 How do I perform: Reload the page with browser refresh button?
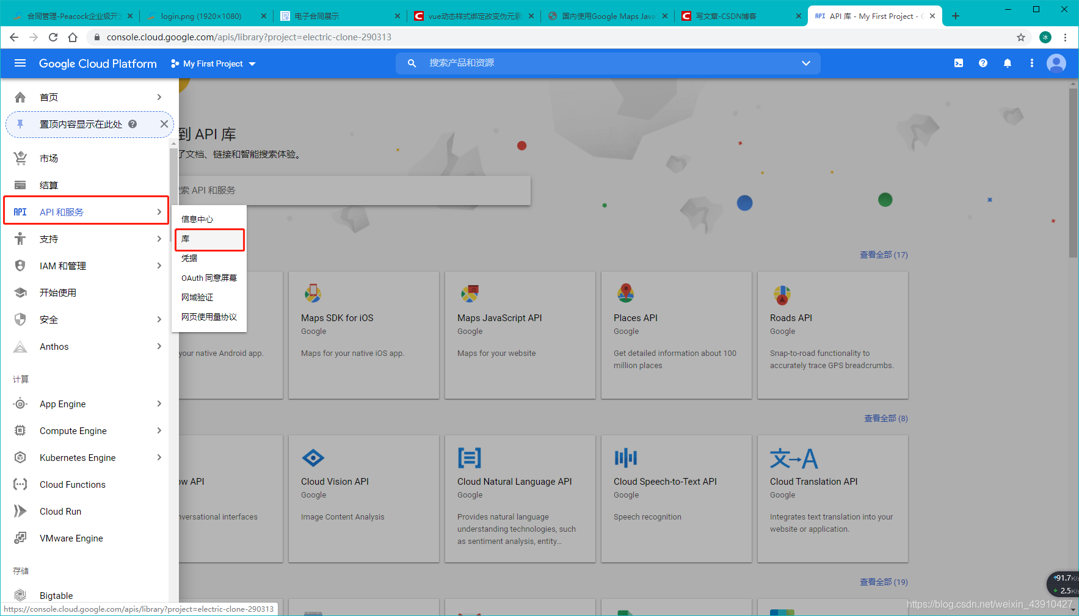[x=53, y=37]
